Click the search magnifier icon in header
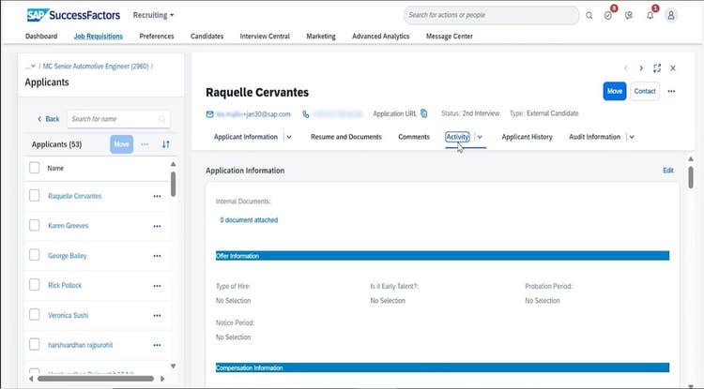 click(x=589, y=15)
